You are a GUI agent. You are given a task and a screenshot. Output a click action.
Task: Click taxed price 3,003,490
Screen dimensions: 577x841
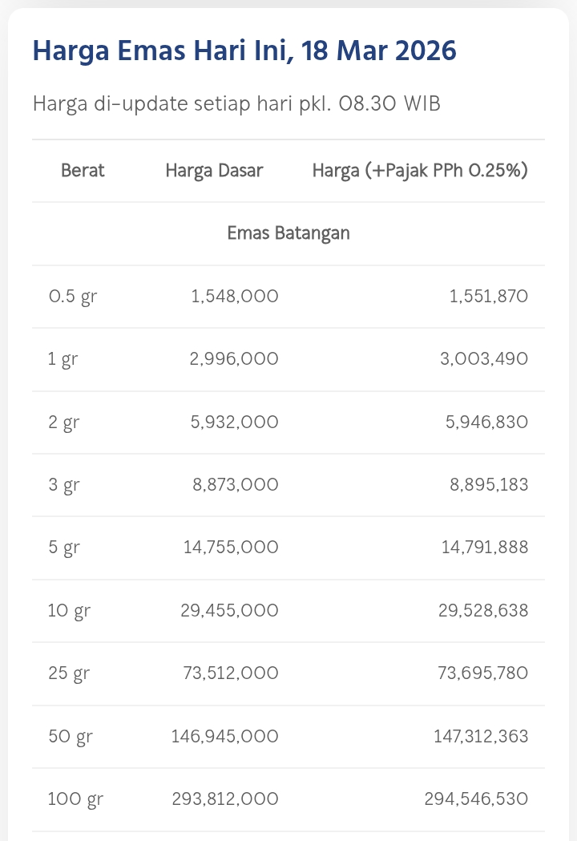[482, 359]
